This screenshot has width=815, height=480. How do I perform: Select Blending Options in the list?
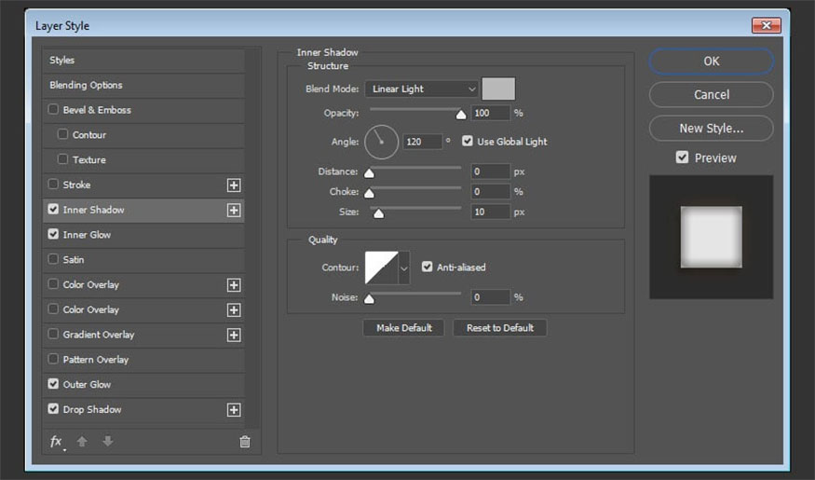click(x=86, y=85)
